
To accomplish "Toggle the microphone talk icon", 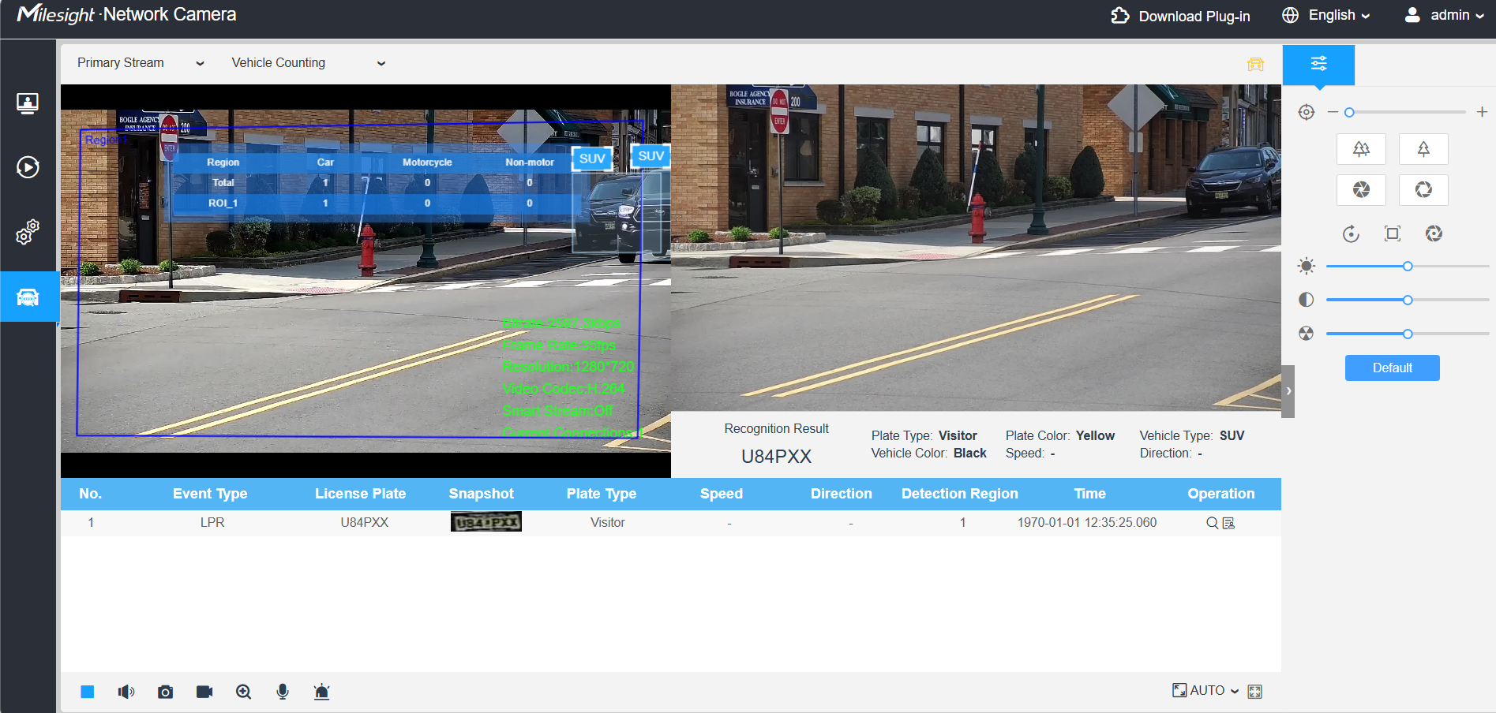I will click(x=283, y=692).
